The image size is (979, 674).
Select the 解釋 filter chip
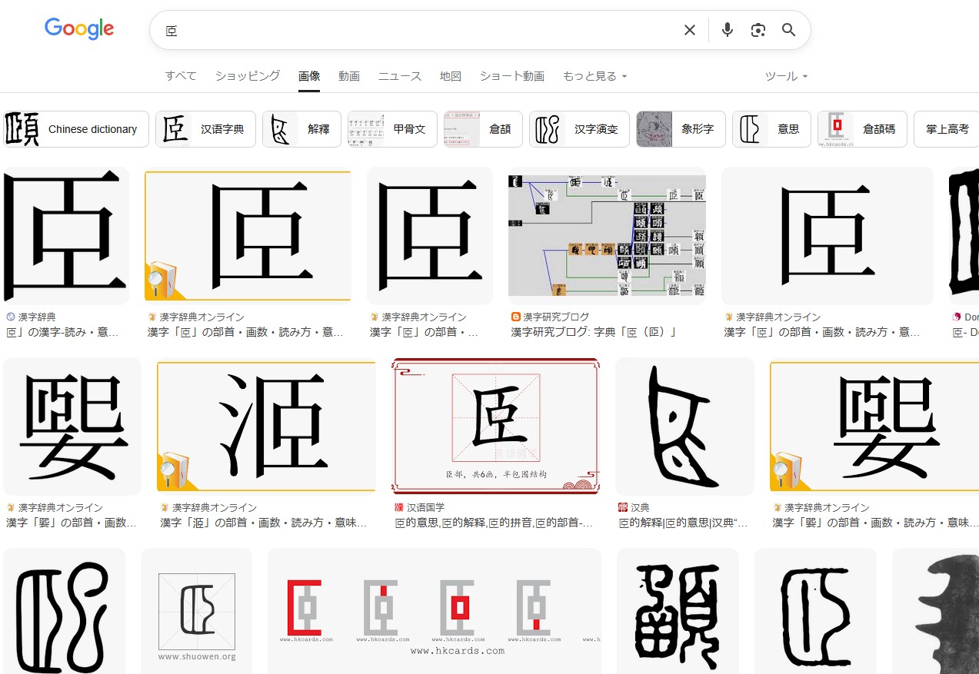pyautogui.click(x=301, y=129)
